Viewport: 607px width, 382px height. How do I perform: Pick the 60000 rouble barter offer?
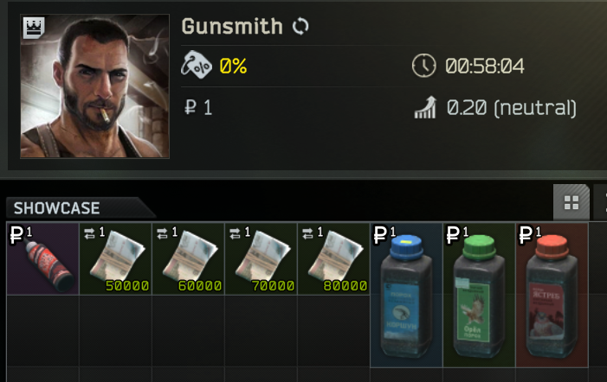(x=188, y=258)
